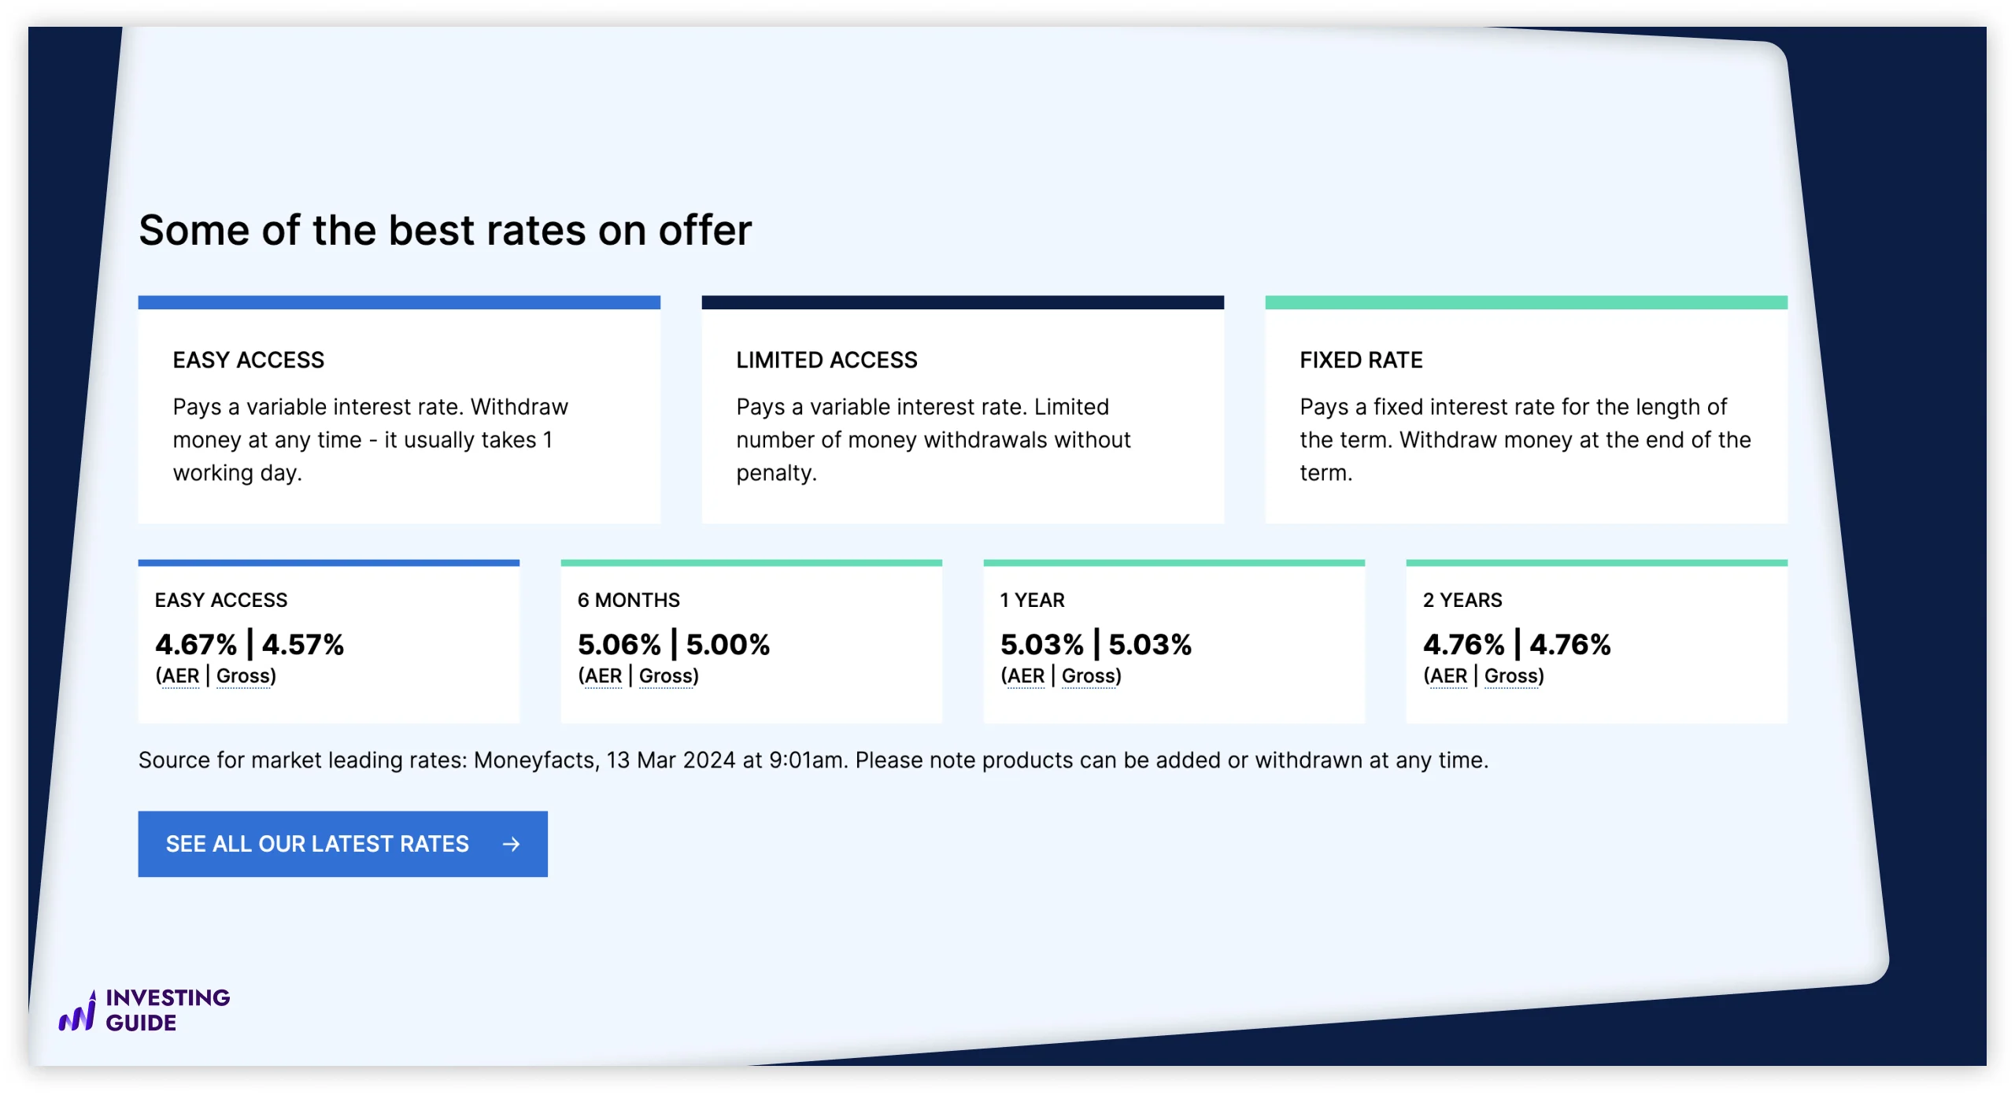The height and width of the screenshot is (1095, 2015).
Task: Click Gross under the 6 Months rate
Action: pyautogui.click(x=667, y=676)
